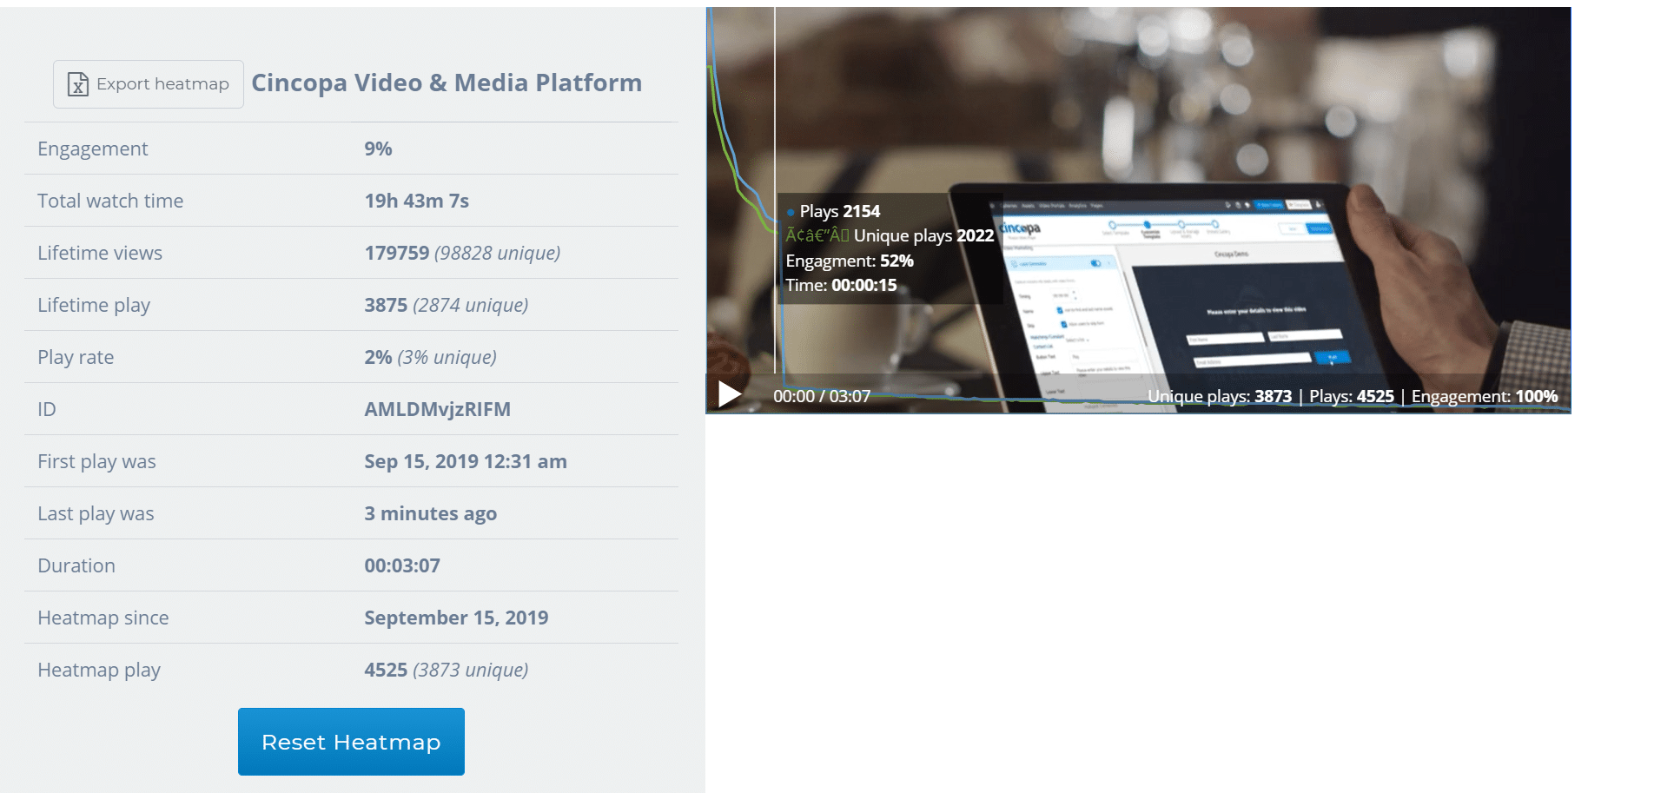Click the Last play was 3 minutes ago value

(430, 513)
